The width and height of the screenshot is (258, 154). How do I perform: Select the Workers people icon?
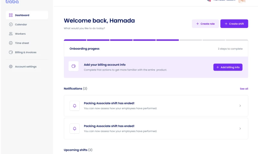(x=11, y=34)
